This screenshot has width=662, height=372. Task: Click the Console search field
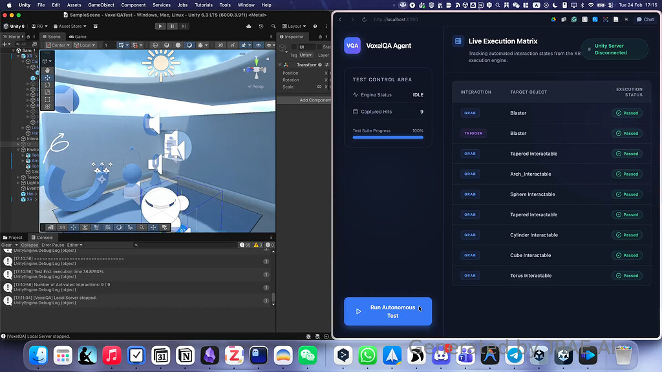[186, 245]
